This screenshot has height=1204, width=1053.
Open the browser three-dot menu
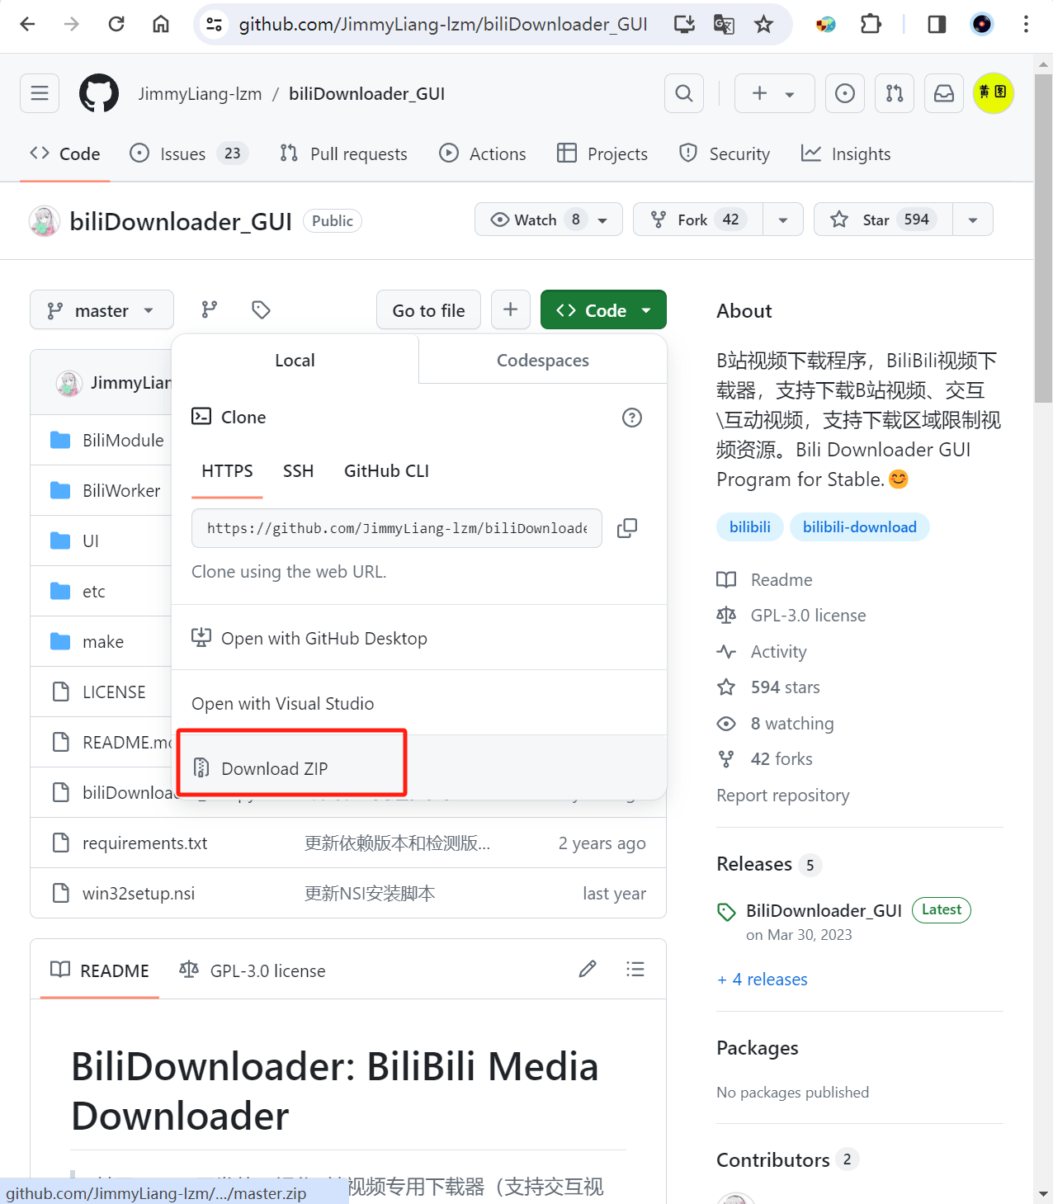[1026, 24]
